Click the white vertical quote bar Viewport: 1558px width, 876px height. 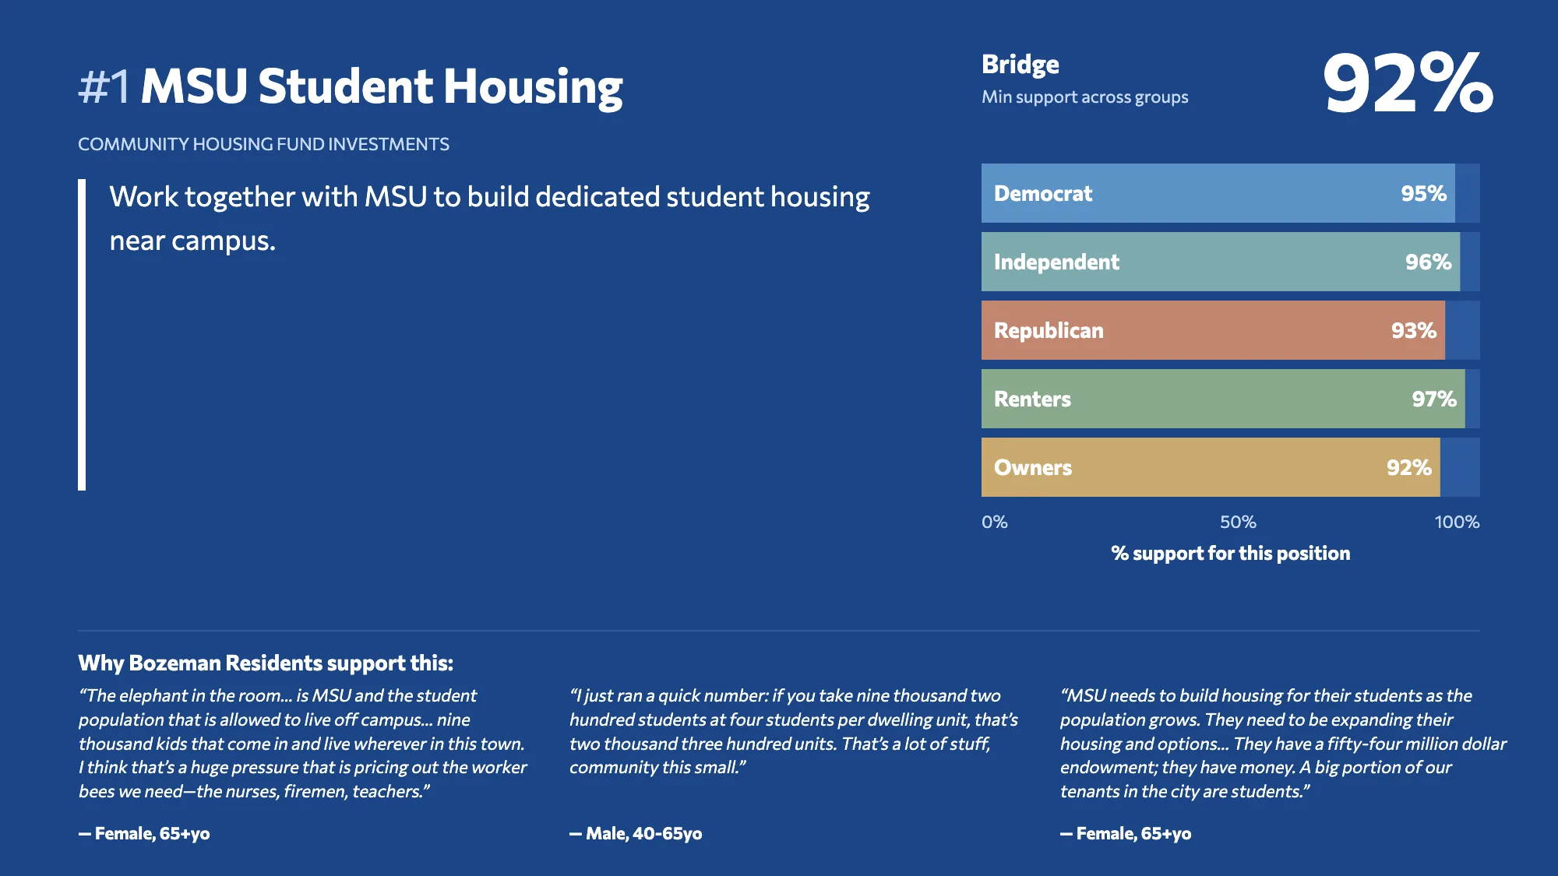(x=82, y=335)
